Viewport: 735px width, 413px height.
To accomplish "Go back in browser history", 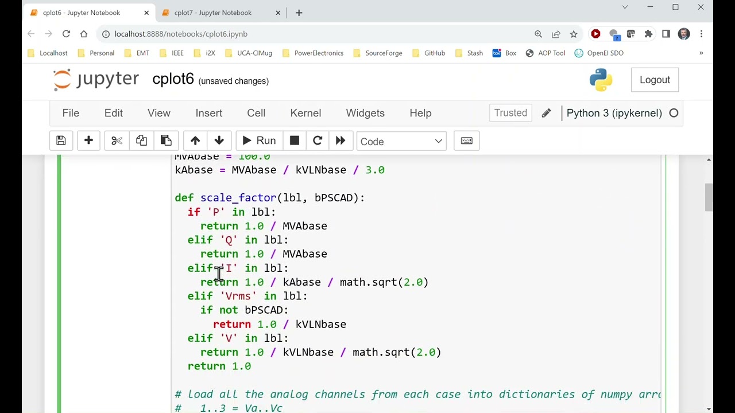I will [31, 34].
